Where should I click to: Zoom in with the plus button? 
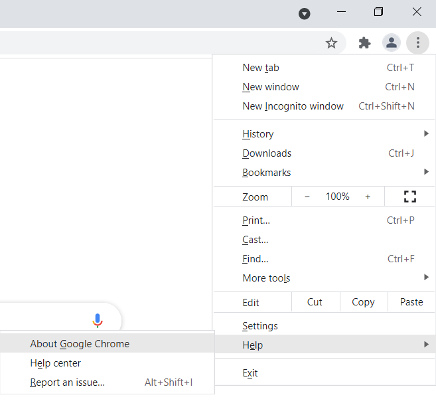tap(368, 197)
